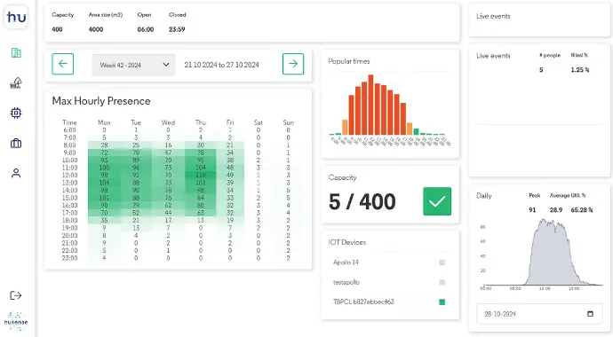This screenshot has height=337, width=613.
Task: Open the user profile sidebar icon
Action: 16,173
